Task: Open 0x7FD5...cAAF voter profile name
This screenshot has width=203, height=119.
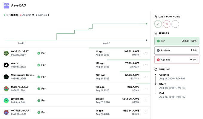Action: coord(20,111)
